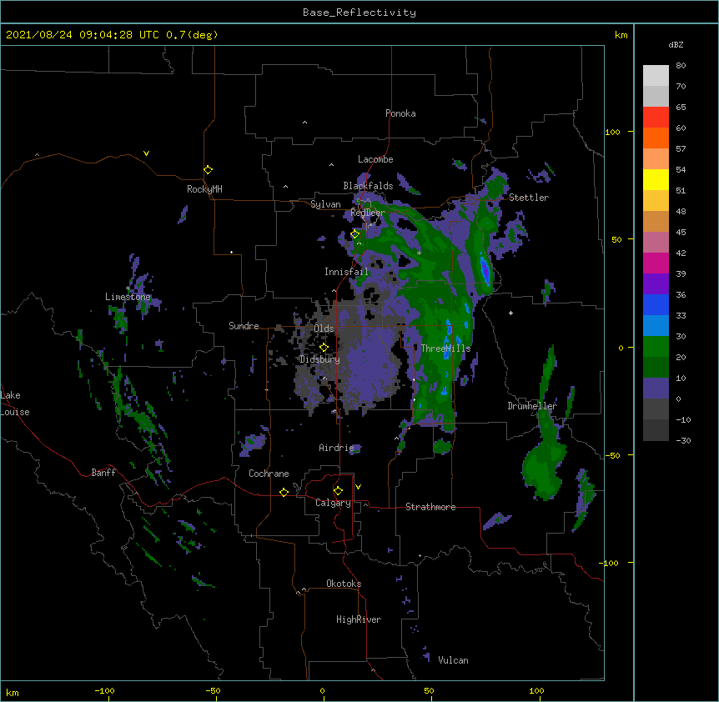Select the dark orange swatch between 60 and 57
This screenshot has width=719, height=702.
(656, 138)
